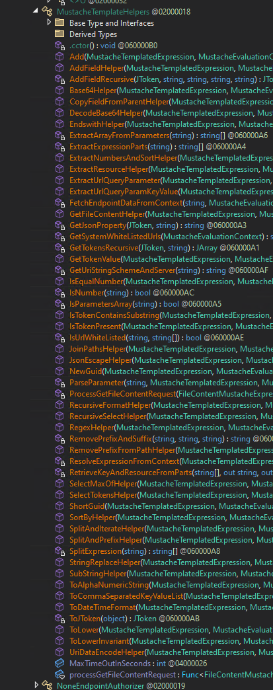Open the ToCommaSeparatedKeyValueList method

click(126, 596)
